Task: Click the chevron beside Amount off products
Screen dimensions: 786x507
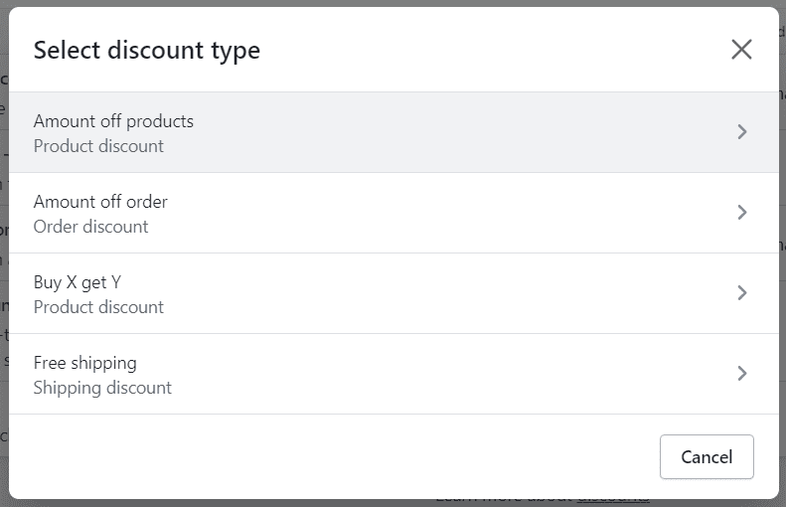Action: tap(742, 132)
